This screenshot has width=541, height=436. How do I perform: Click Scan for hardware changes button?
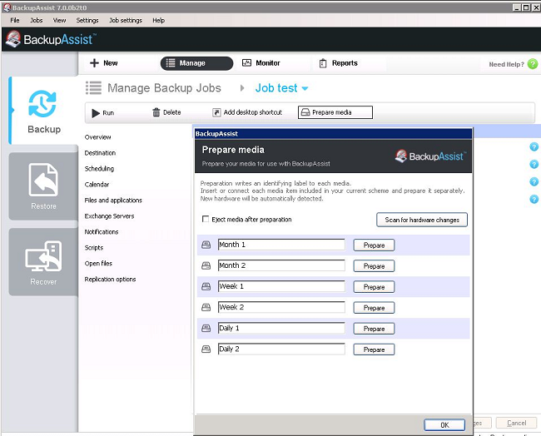pyautogui.click(x=422, y=220)
